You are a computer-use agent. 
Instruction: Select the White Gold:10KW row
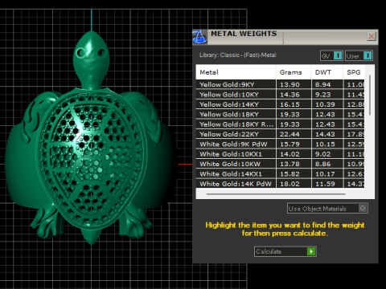click(x=280, y=164)
